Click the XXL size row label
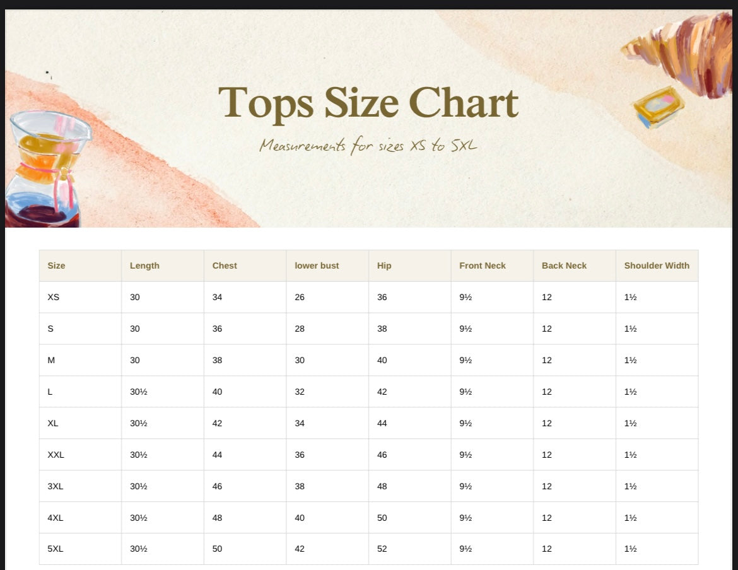The image size is (738, 570). [56, 455]
